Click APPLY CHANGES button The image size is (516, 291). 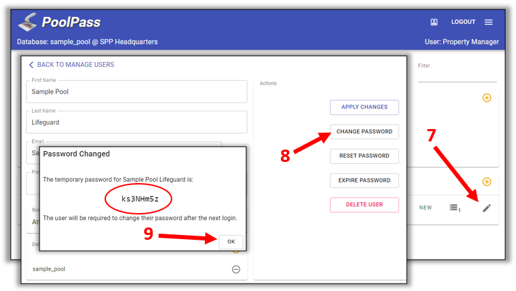(x=364, y=107)
